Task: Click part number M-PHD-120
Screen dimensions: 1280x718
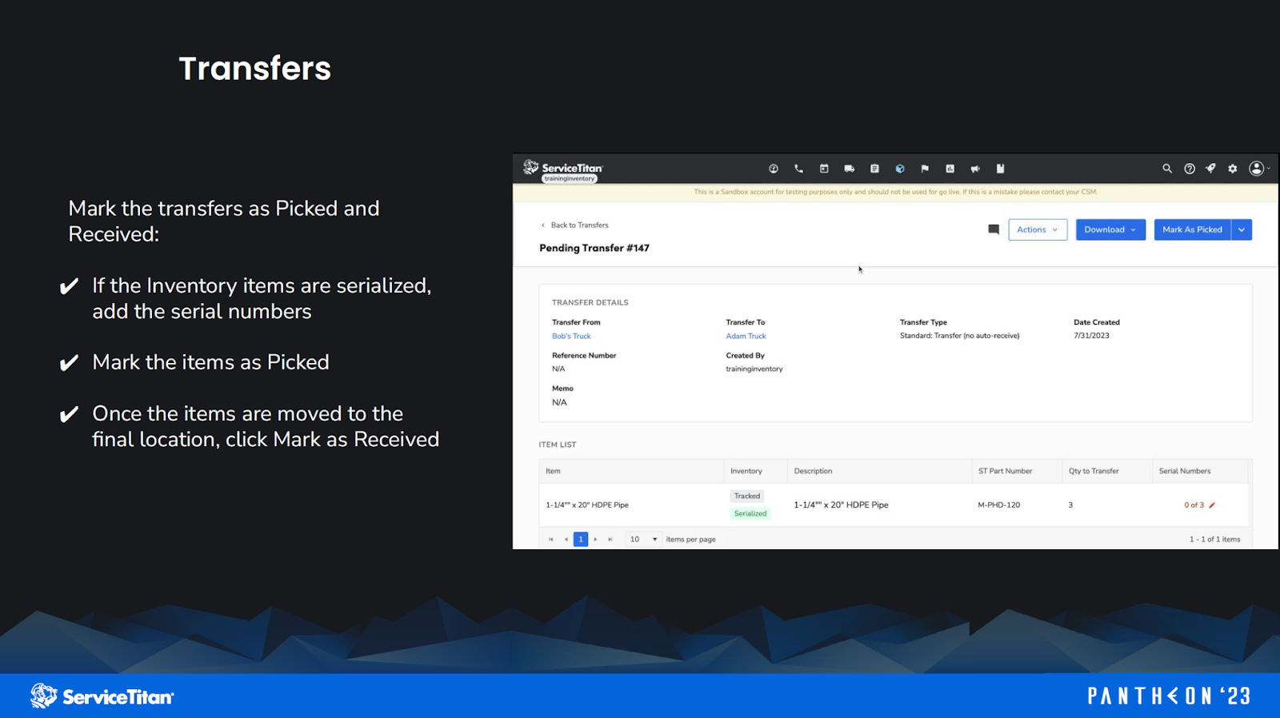Action: (998, 505)
